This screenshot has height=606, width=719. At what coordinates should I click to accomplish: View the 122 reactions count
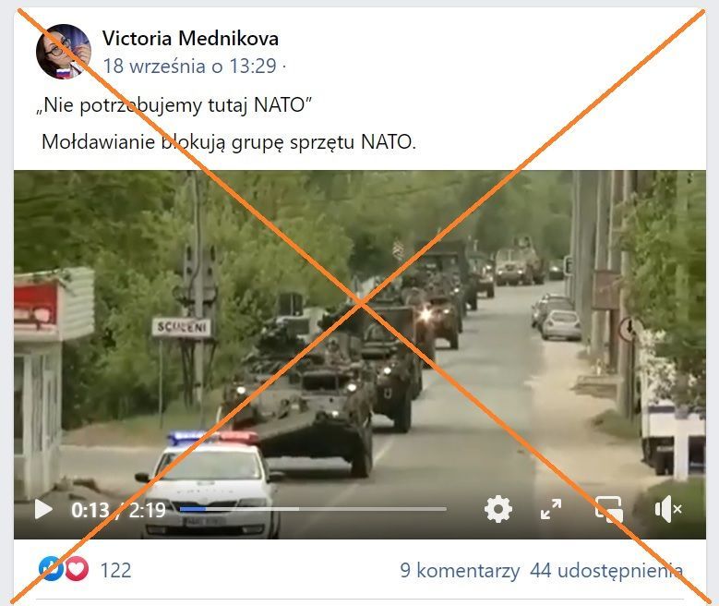(x=115, y=570)
